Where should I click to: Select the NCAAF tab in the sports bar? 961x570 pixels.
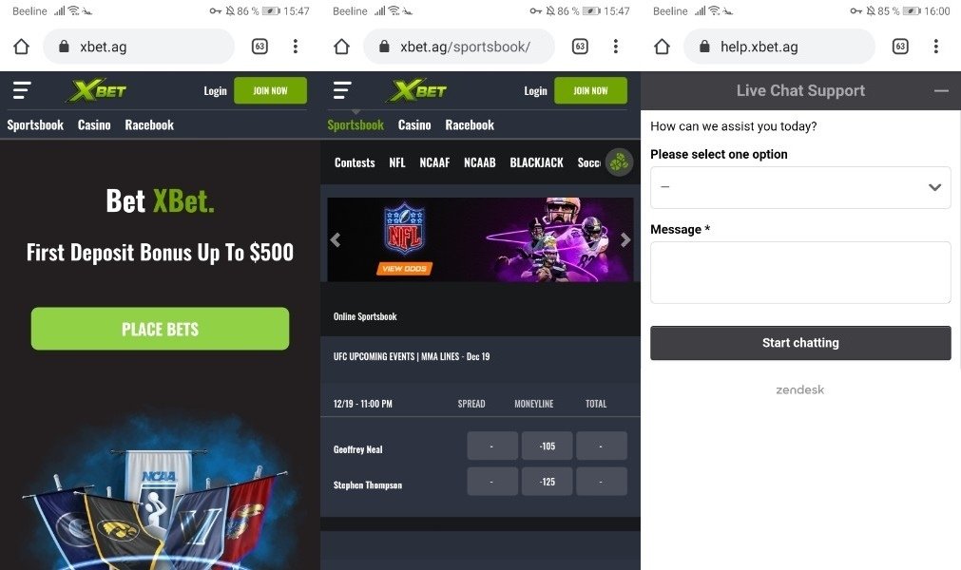click(434, 162)
